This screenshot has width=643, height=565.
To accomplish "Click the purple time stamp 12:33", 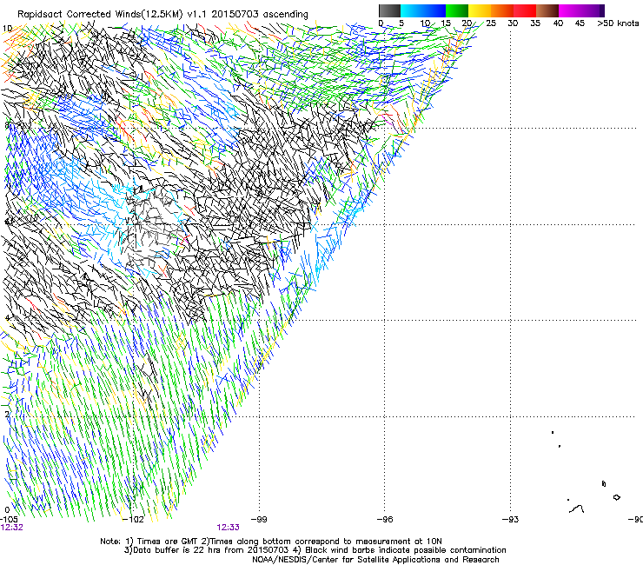I will pyautogui.click(x=228, y=528).
